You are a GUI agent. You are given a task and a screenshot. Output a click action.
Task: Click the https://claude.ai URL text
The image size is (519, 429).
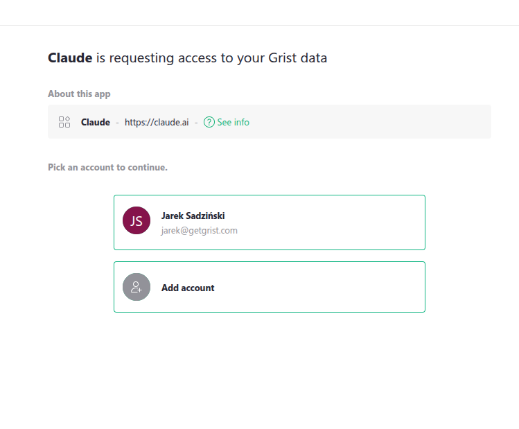[157, 122]
